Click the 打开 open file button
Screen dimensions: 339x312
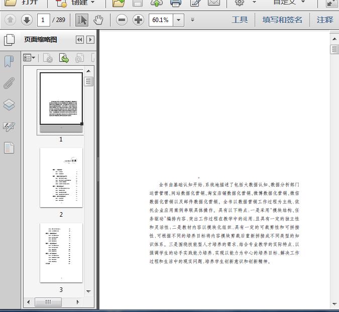[x=22, y=3]
